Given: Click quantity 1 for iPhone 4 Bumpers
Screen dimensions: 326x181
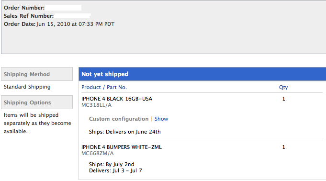Looking at the screenshot, I should pyautogui.click(x=283, y=147).
